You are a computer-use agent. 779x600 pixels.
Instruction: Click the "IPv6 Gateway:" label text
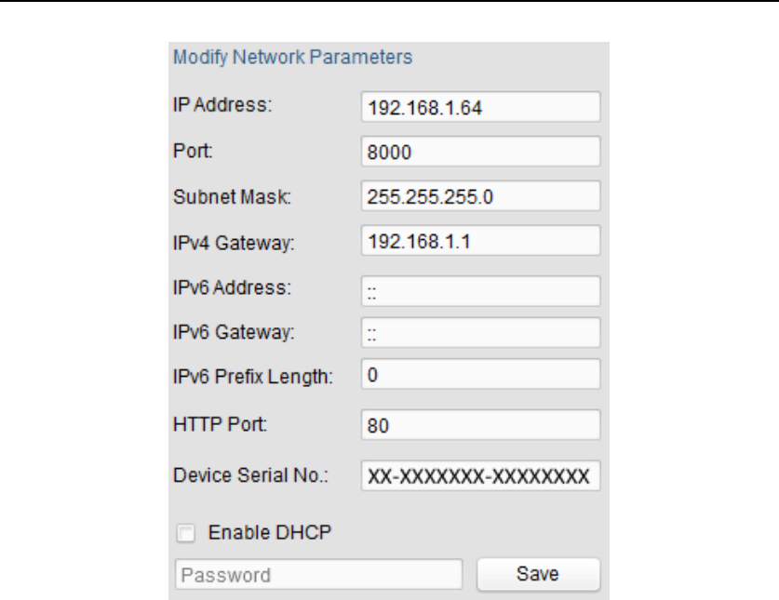coord(235,332)
